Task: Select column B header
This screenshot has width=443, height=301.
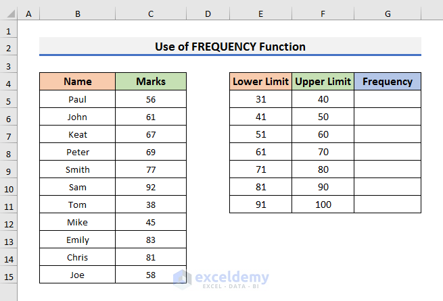Action: [78, 14]
